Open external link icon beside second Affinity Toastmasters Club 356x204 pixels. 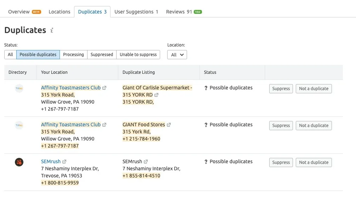104,125
